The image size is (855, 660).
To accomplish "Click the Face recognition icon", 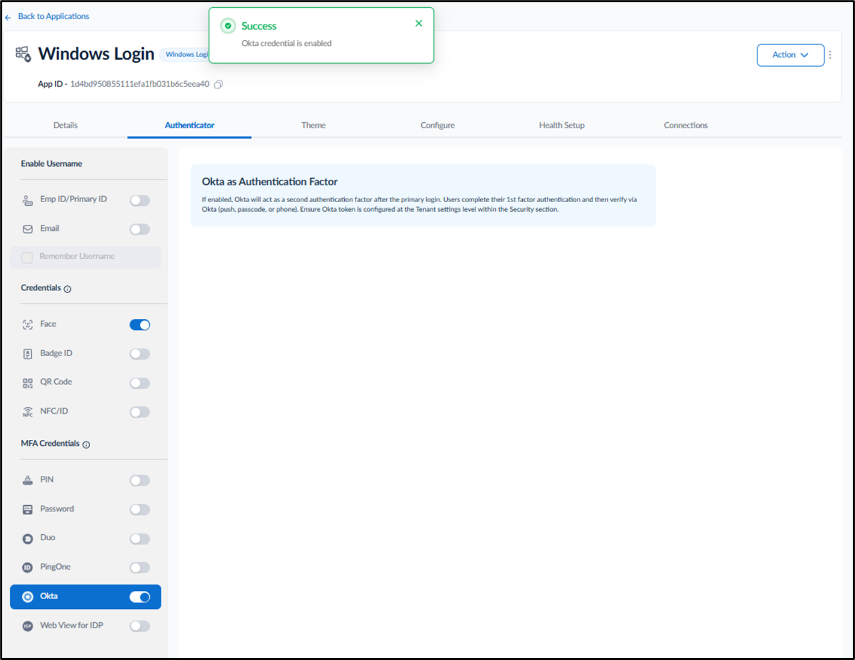I will point(28,325).
